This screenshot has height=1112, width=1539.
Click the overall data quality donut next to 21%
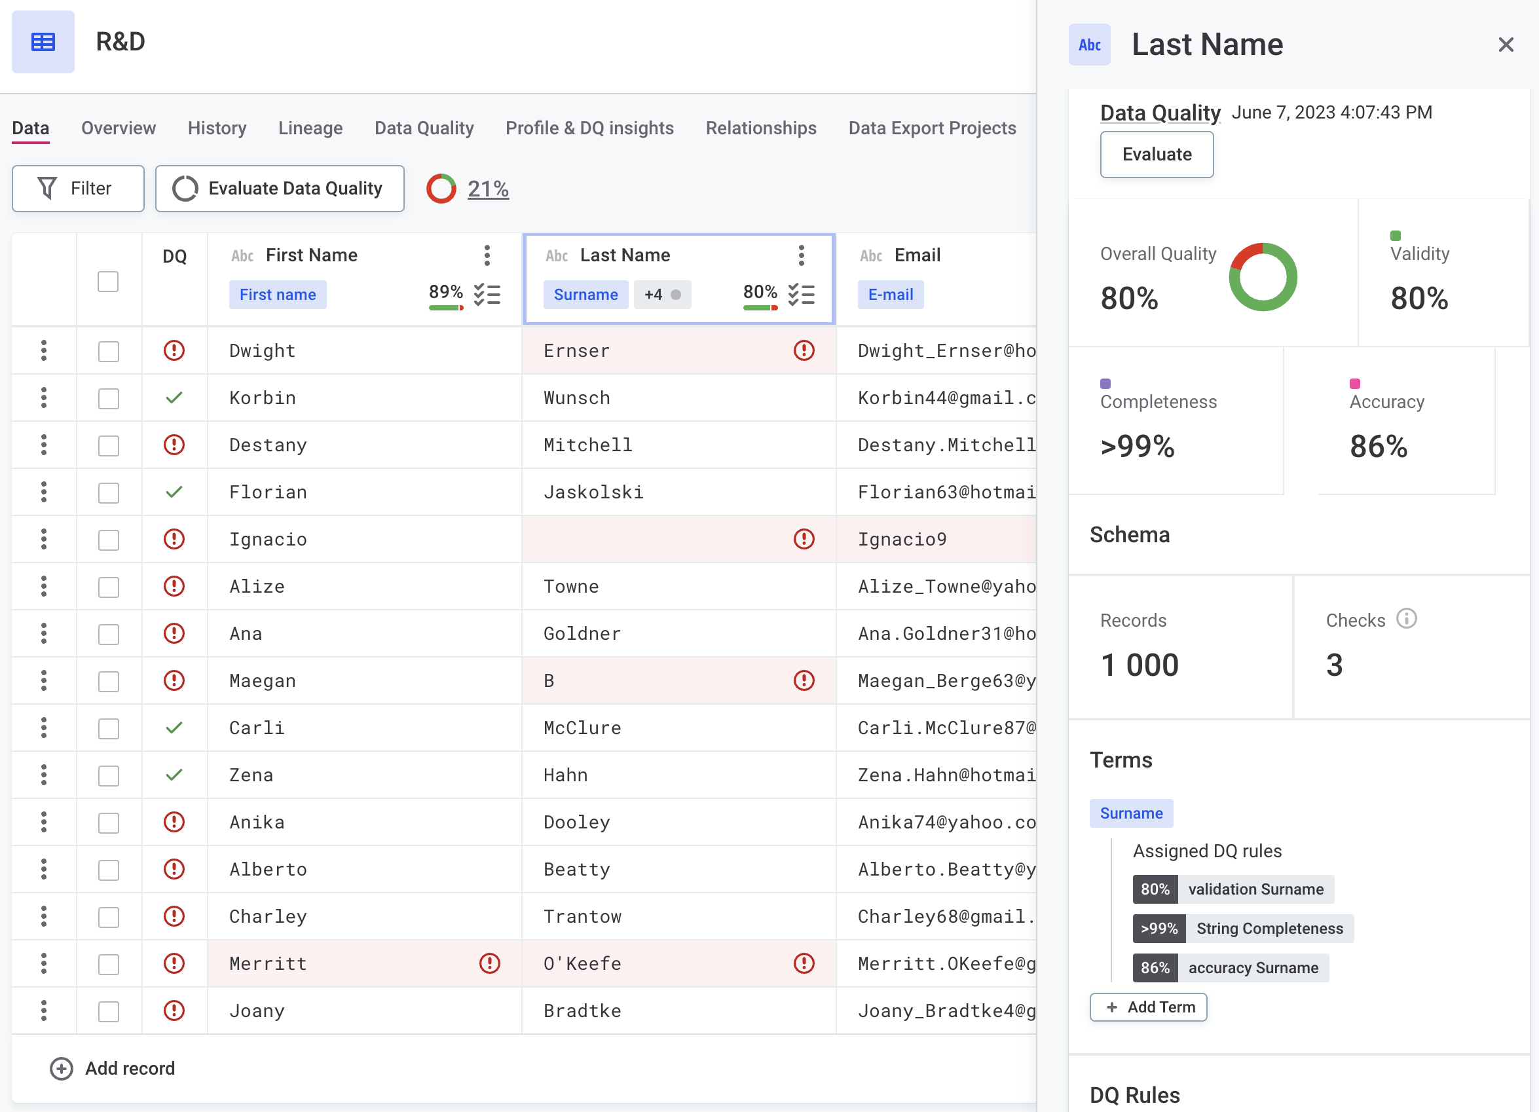[x=441, y=189]
